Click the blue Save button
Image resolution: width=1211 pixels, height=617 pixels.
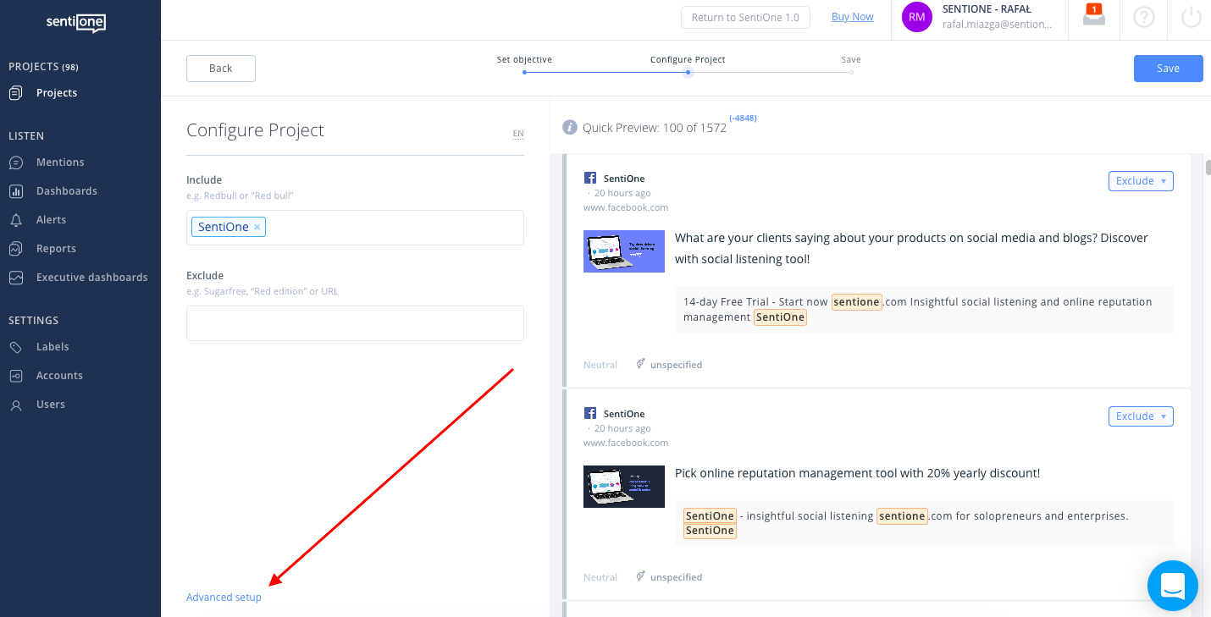pyautogui.click(x=1168, y=69)
